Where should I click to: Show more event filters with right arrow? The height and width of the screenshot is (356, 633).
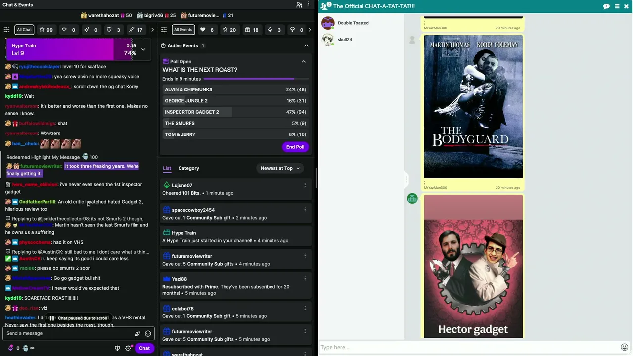(x=310, y=30)
